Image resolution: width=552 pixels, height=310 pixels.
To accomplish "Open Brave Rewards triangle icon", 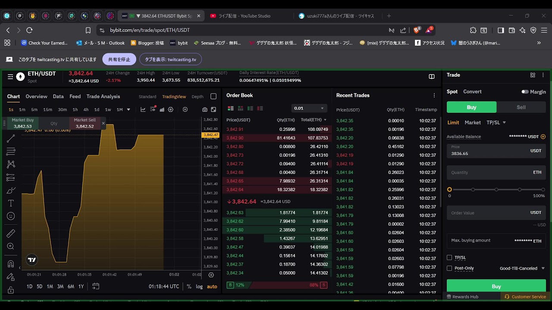I will pos(430,30).
